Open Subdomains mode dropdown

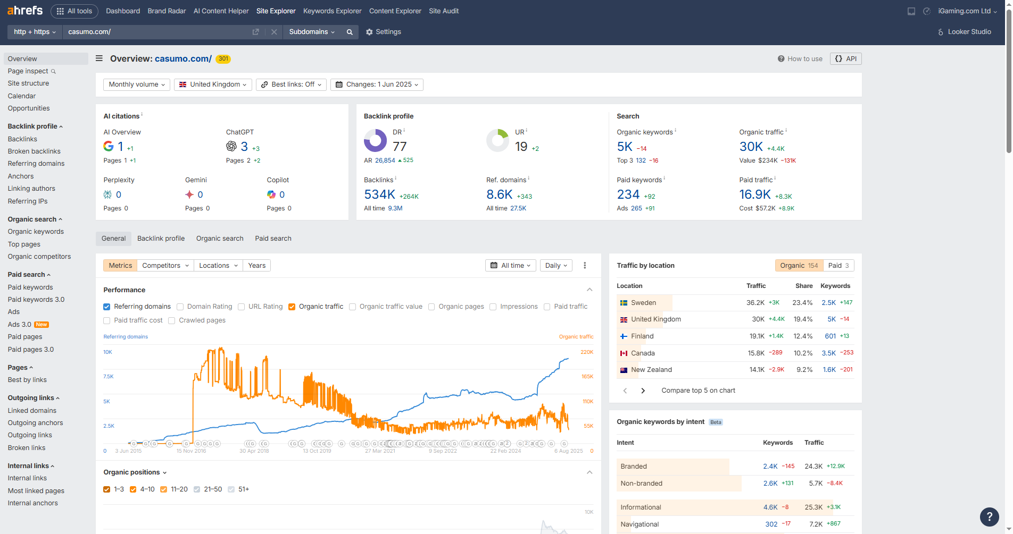(312, 32)
